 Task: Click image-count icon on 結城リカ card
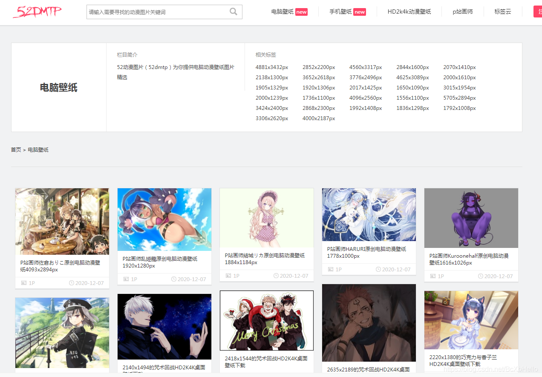pyautogui.click(x=228, y=276)
